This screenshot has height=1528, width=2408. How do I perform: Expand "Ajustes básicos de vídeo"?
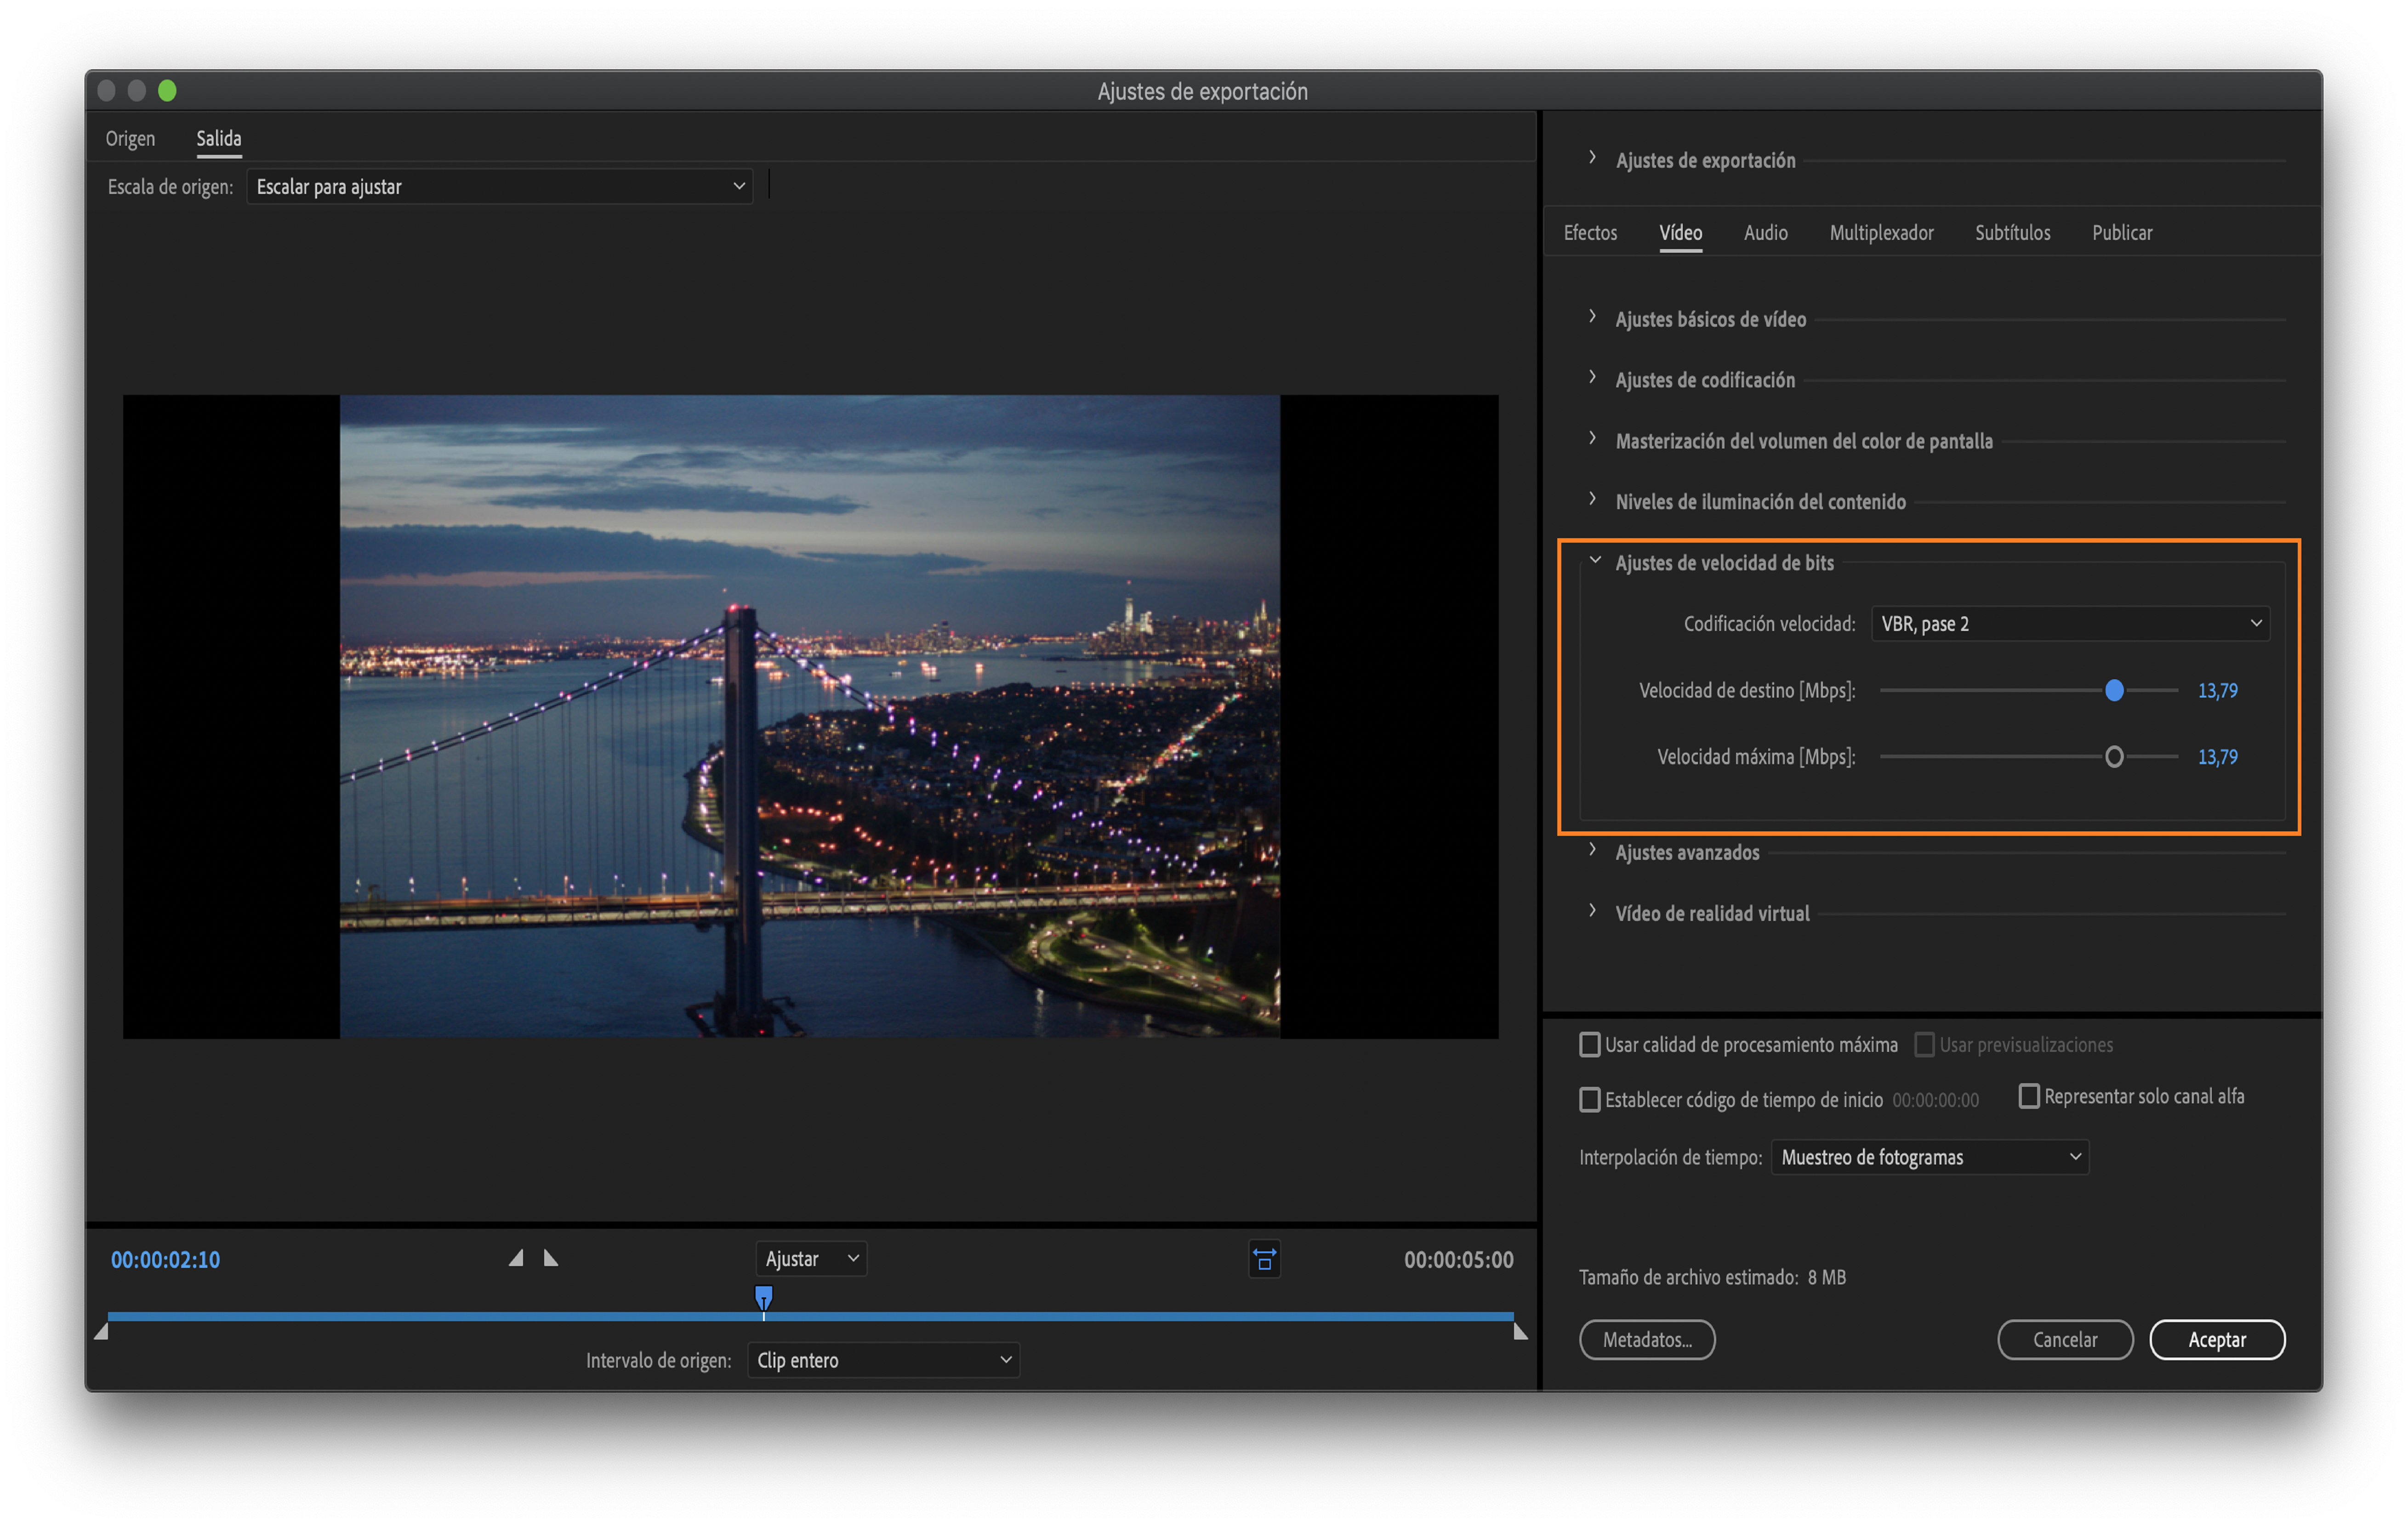[x=1592, y=318]
